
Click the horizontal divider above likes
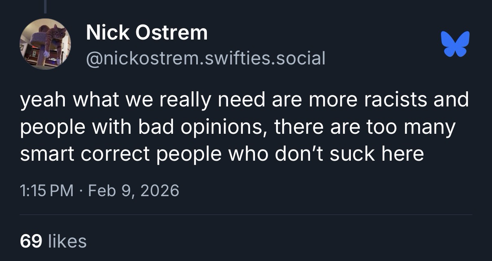pyautogui.click(x=246, y=215)
